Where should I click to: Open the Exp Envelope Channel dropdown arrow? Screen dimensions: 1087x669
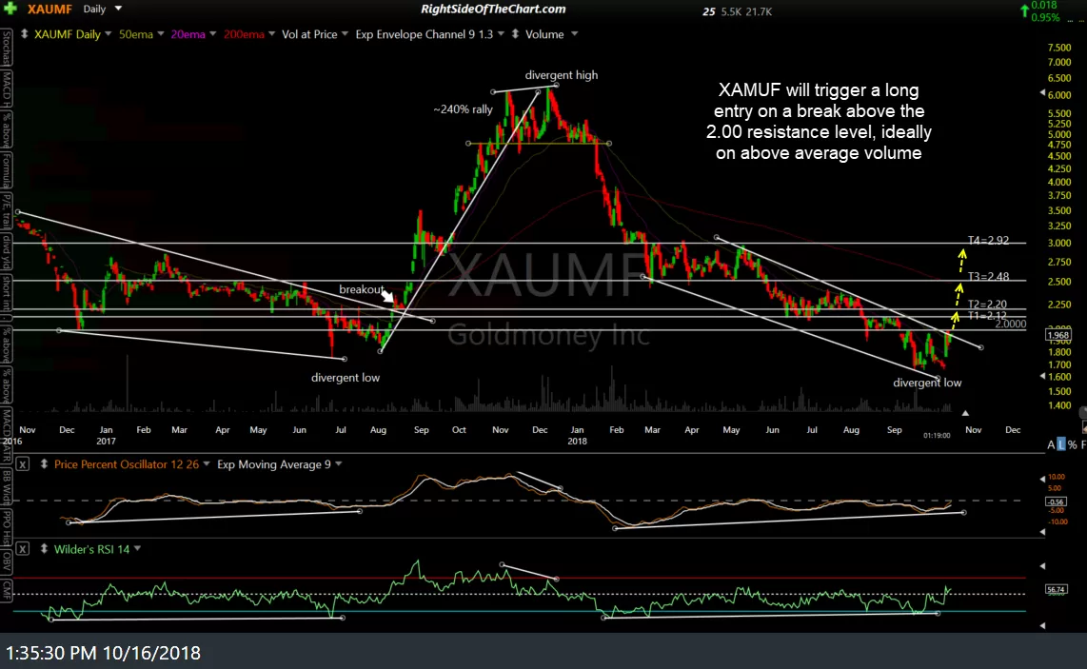coord(502,34)
